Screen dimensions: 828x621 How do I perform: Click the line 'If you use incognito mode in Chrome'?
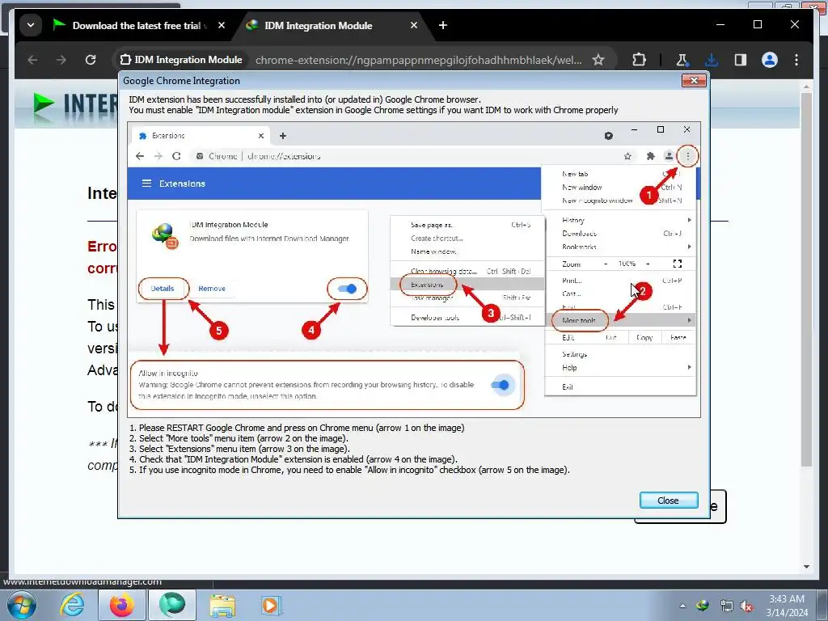349,470
